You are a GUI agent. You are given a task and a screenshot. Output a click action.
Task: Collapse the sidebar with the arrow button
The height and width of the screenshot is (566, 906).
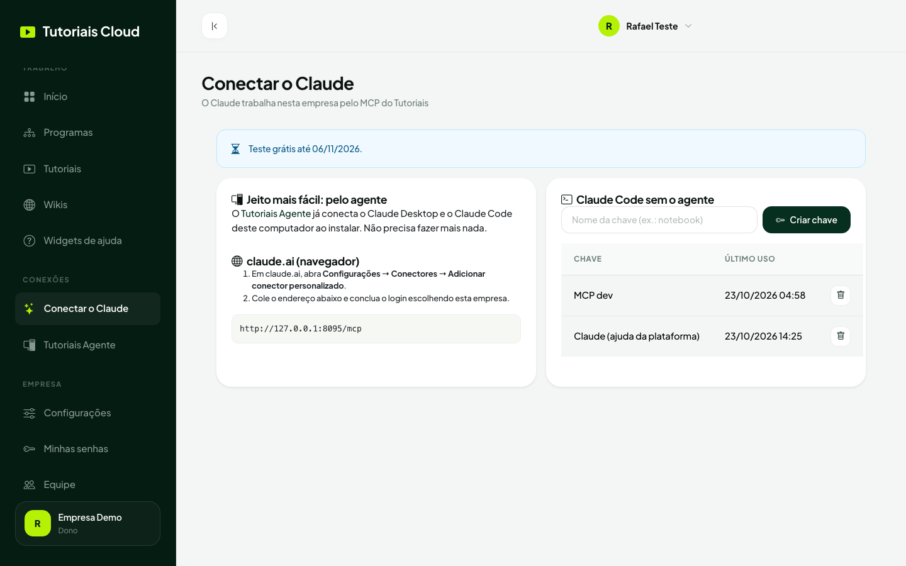pyautogui.click(x=215, y=26)
